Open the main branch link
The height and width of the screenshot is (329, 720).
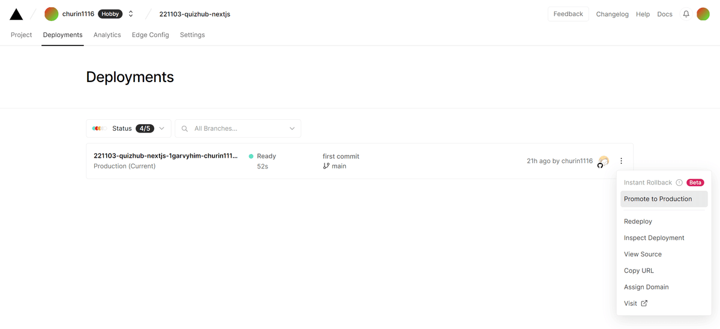pyautogui.click(x=339, y=166)
